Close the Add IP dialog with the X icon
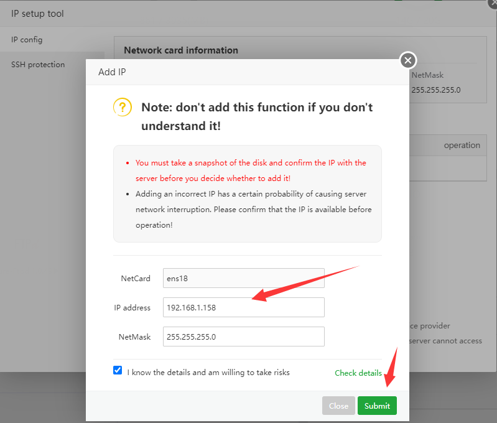 407,60
